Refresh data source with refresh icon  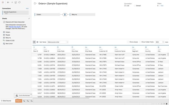tap(19, 2)
